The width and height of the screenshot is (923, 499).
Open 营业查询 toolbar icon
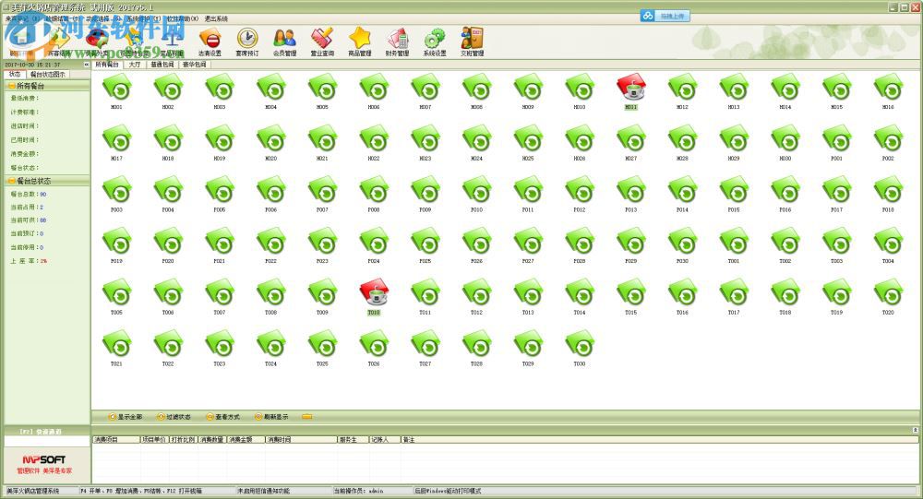[322, 42]
